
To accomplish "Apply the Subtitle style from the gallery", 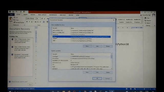I will (x=121, y=21).
